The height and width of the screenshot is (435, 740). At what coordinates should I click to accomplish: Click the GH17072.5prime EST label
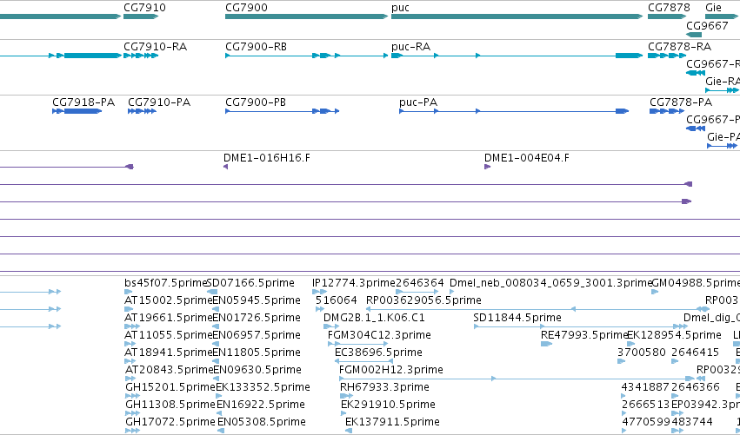pyautogui.click(x=170, y=422)
